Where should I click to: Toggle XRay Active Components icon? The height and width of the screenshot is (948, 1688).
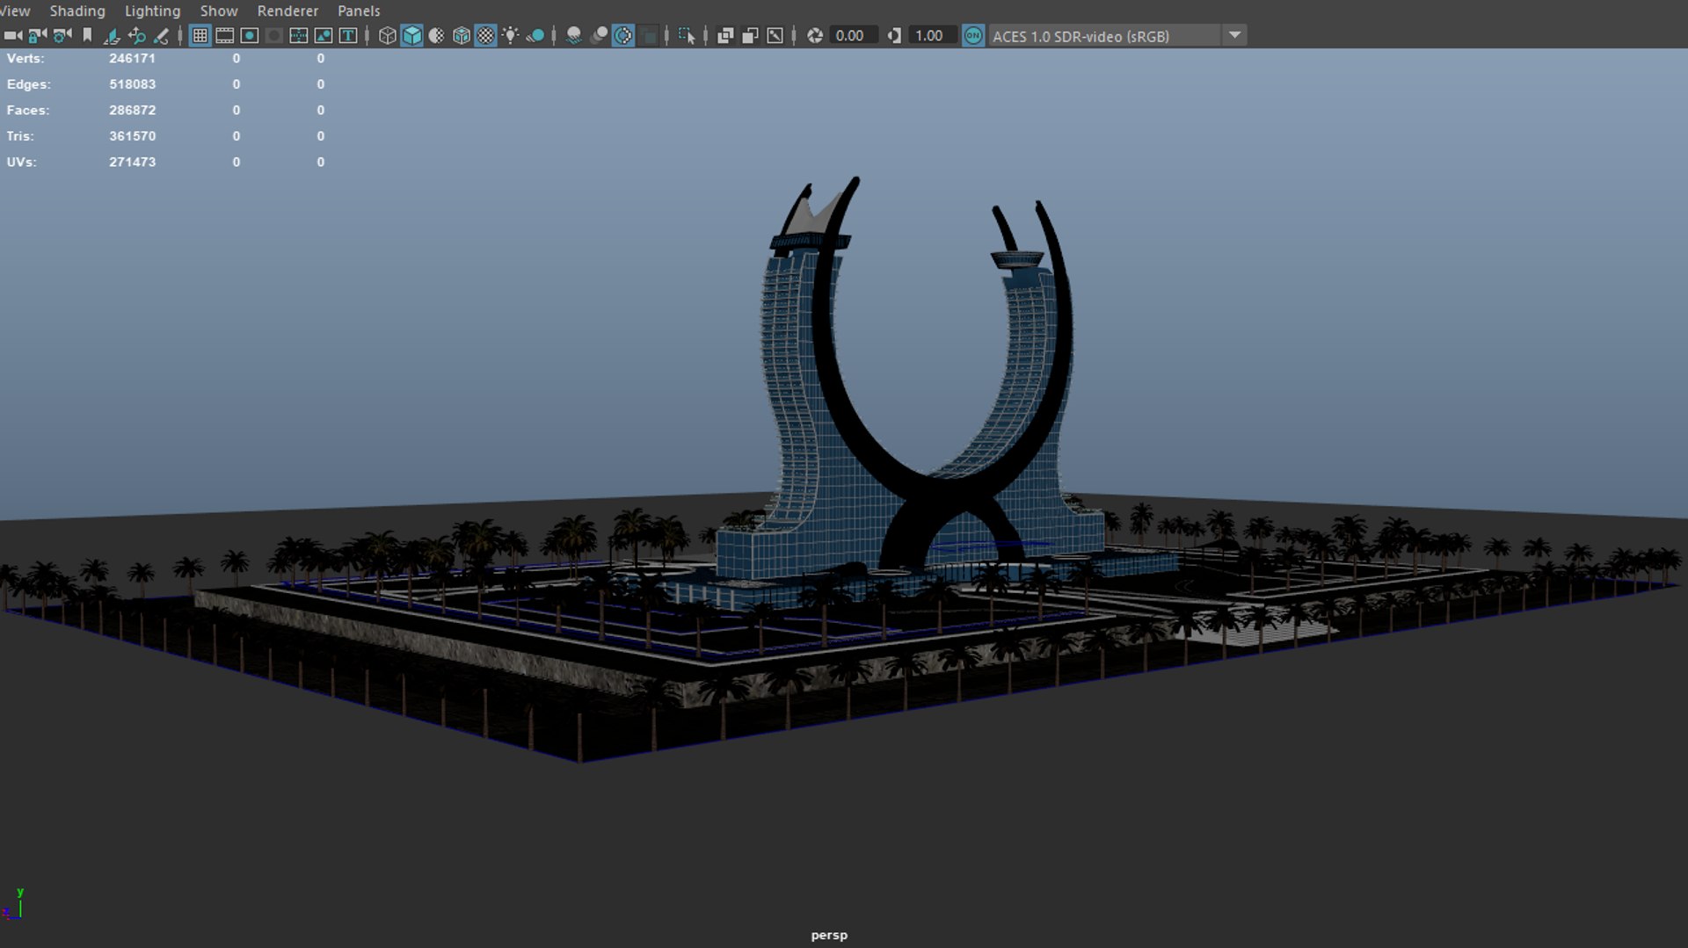[x=750, y=36]
